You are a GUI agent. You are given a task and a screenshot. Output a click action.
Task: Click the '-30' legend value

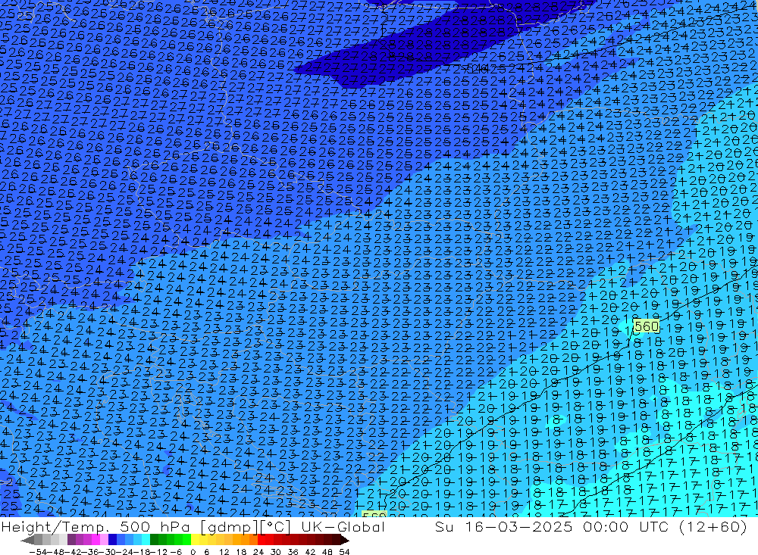(108, 552)
